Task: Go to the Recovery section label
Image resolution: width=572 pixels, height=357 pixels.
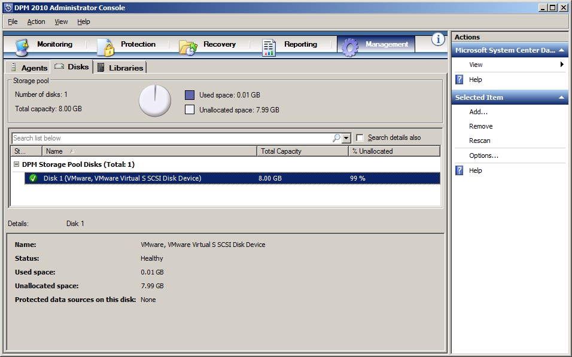Action: coord(220,44)
